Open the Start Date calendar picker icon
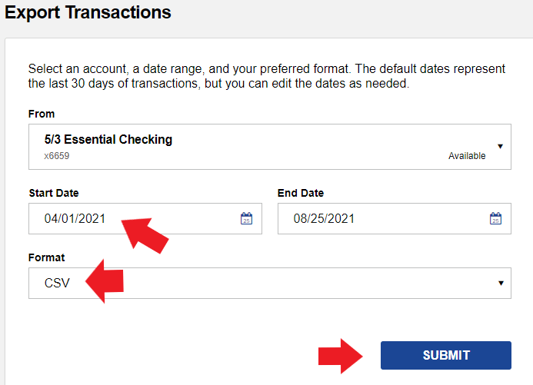Image resolution: width=533 pixels, height=385 pixels. click(246, 218)
